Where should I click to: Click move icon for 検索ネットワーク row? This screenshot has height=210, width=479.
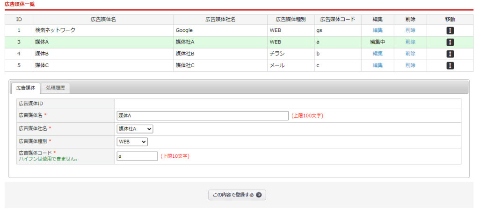click(450, 30)
